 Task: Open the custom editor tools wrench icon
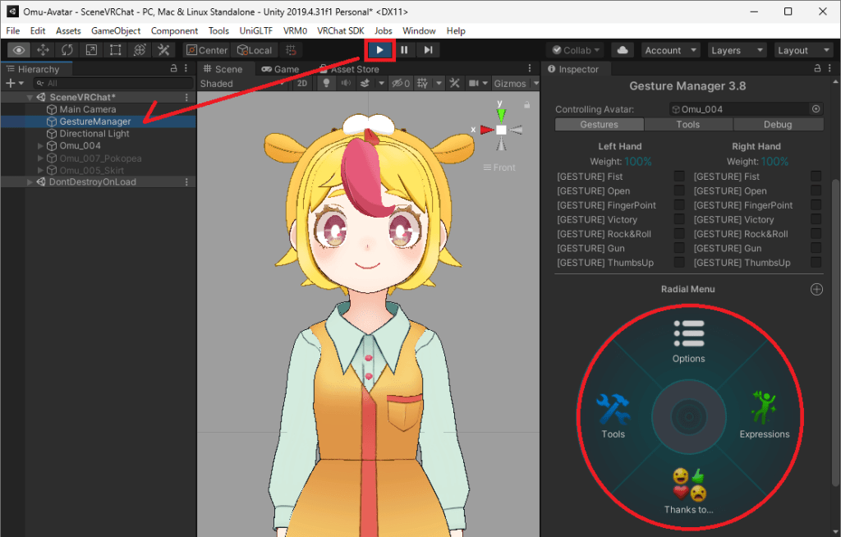(162, 49)
